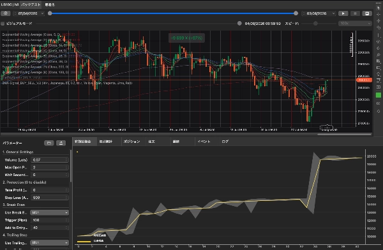Screen dimensions: 383x250
Task: Click the start date stepper left of 07/04/2025
Action: [15, 13]
